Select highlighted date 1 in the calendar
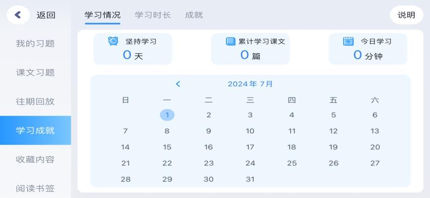Viewport: 430px width, 198px height. pos(167,115)
